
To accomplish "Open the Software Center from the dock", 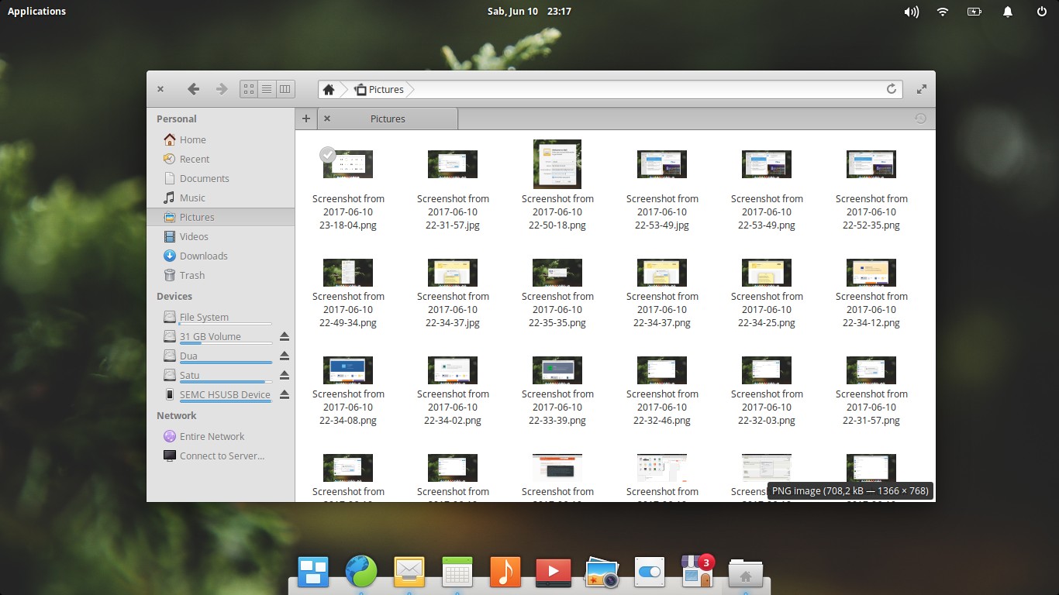I will coord(696,573).
